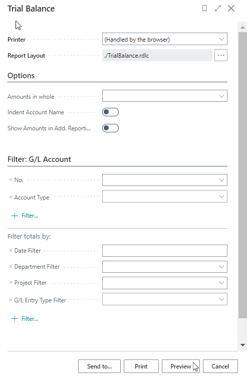Enable Show Amounts in Add. Reporting switch
The height and width of the screenshot is (376, 247).
point(110,128)
